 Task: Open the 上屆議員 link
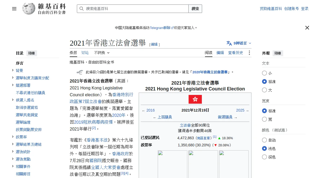(165, 117)
